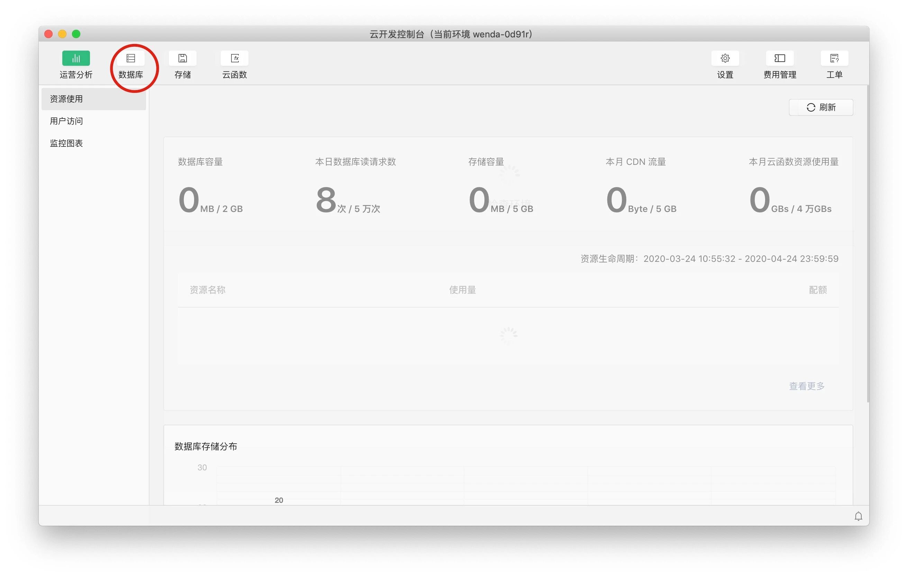908x577 pixels.
Task: Open the 云函数 cloud functions icon
Action: point(235,59)
